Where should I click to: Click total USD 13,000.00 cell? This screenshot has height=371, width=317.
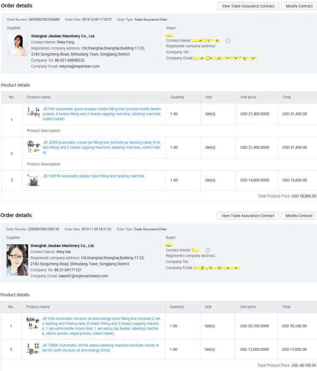click(x=294, y=349)
